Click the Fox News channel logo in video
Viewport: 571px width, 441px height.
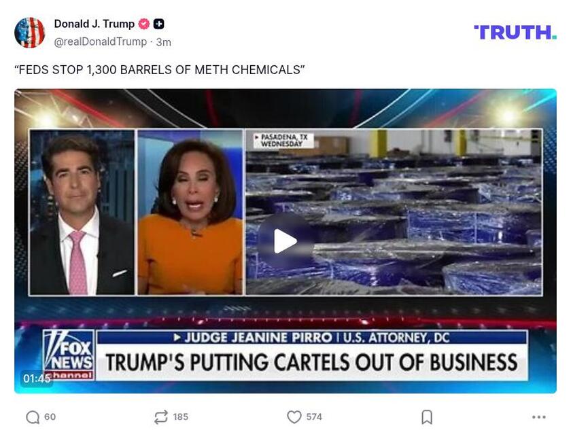(69, 355)
